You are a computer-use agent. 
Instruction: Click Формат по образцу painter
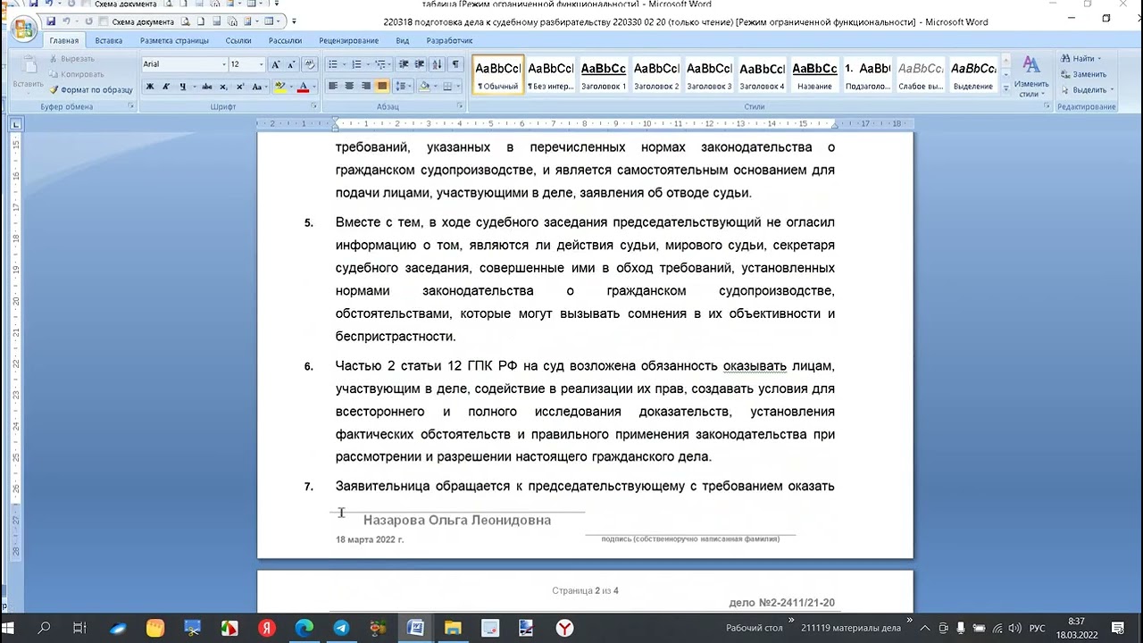[x=91, y=90]
